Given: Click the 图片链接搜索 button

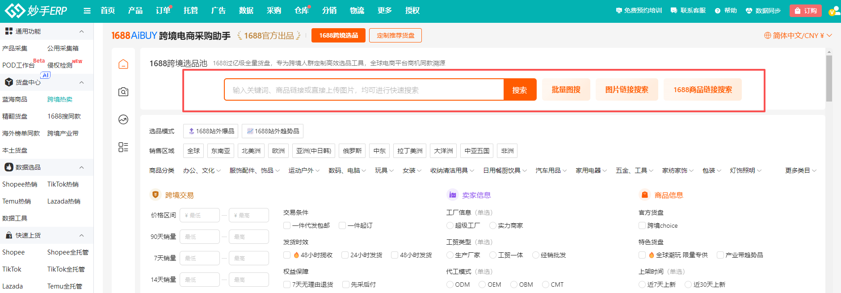Looking at the screenshot, I should click(x=627, y=89).
